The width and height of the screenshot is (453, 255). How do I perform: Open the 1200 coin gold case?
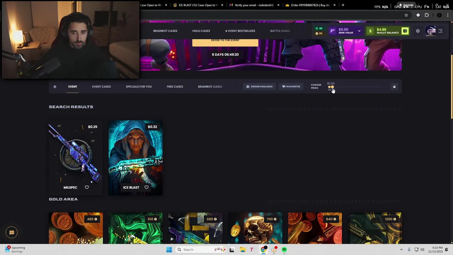[x=375, y=228]
